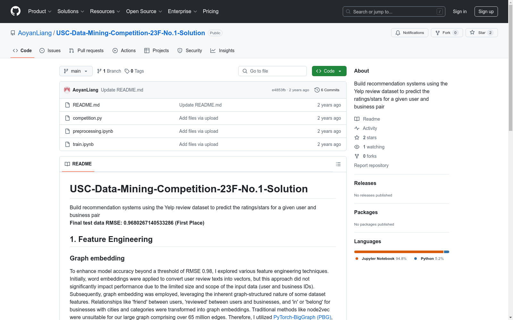
Task: Open USC-Data-Mining-Competition repository title link
Action: point(130,33)
